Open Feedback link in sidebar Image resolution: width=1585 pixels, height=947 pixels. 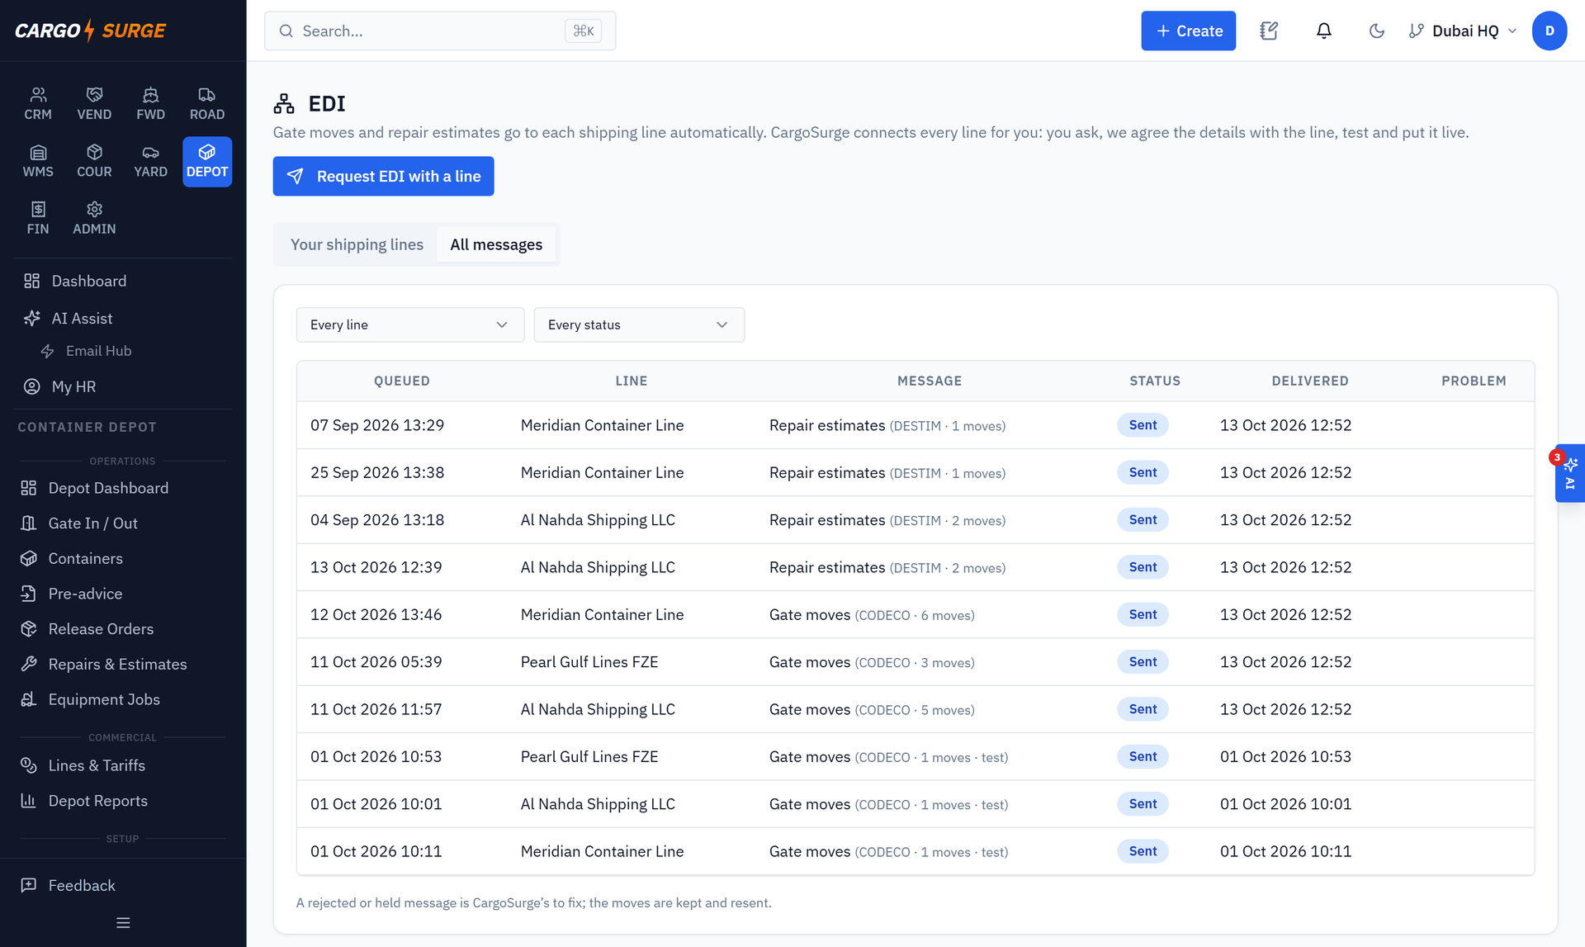click(123, 885)
